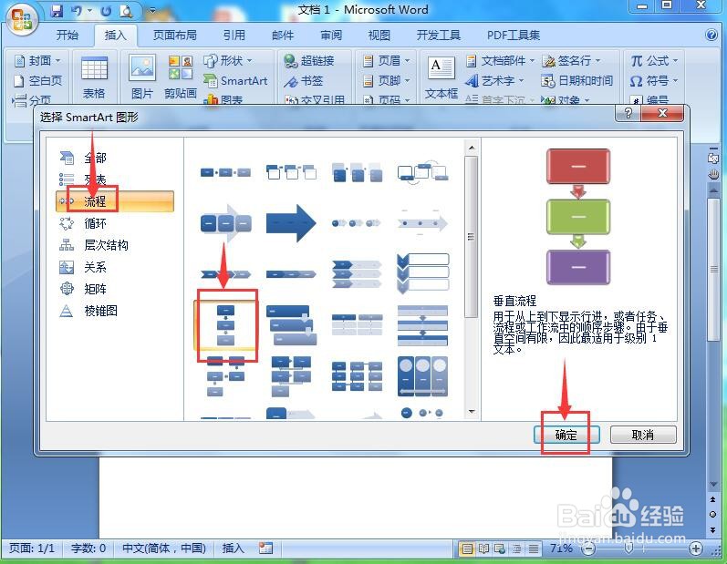Switch to 页面布局 ribbon tab
Screen dimensions: 727x564
(x=175, y=36)
